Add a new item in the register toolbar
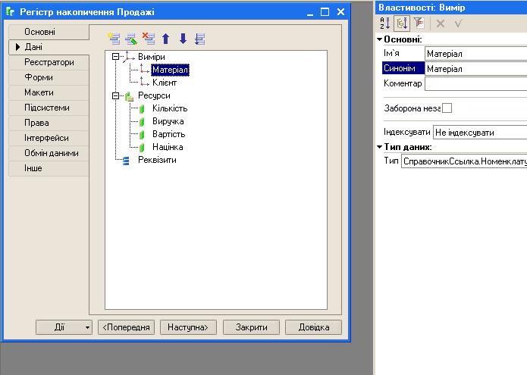This screenshot has width=527, height=375. click(x=114, y=39)
